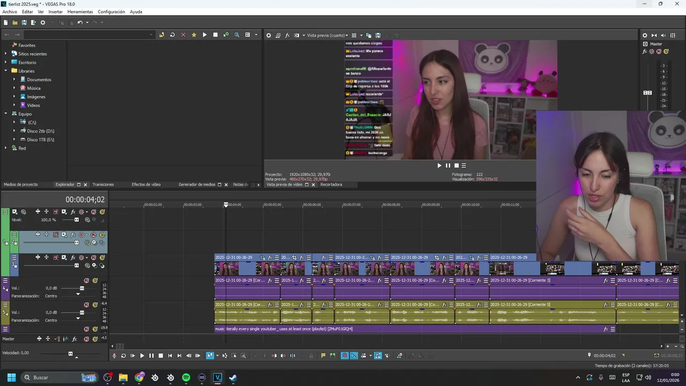This screenshot has height=386, width=686.
Task: Refresh the Explorer panel view
Action: click(x=172, y=35)
